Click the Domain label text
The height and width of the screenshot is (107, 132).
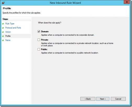(45, 31)
